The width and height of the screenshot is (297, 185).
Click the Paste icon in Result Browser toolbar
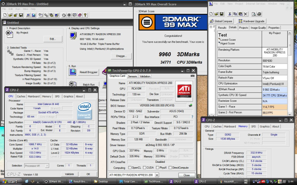(240, 14)
